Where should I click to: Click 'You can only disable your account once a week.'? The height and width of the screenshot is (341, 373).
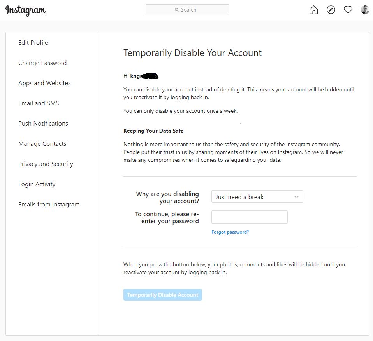click(x=181, y=111)
